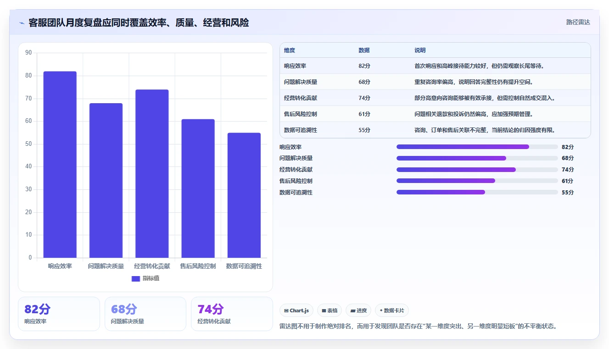Click the 进度 tag chip
Screen dimensions: 609x349
click(358, 310)
